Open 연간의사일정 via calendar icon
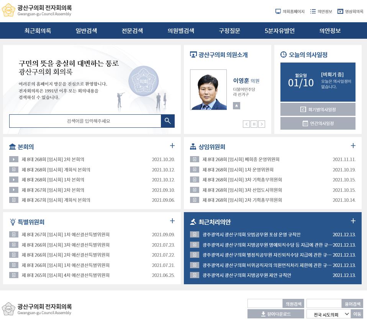The height and width of the screenshot is (323, 367). click(x=318, y=123)
